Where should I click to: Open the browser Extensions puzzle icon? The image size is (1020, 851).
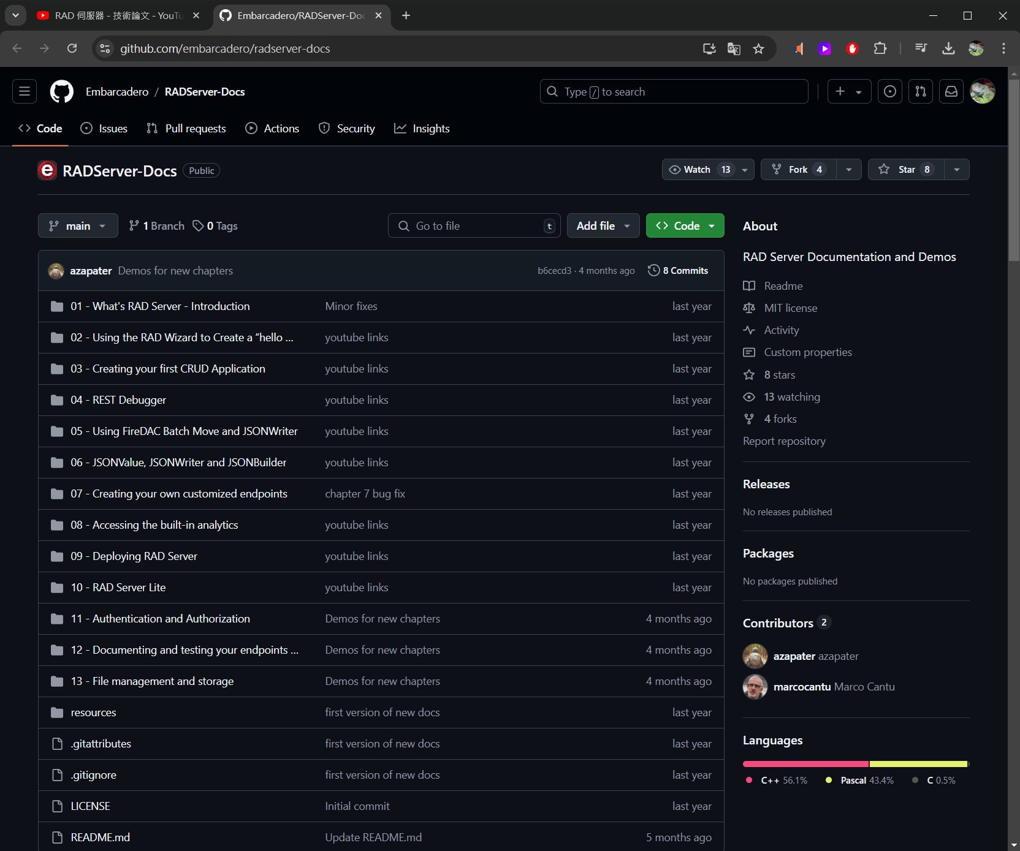click(x=880, y=48)
